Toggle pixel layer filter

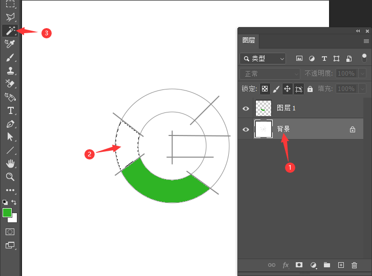point(299,58)
